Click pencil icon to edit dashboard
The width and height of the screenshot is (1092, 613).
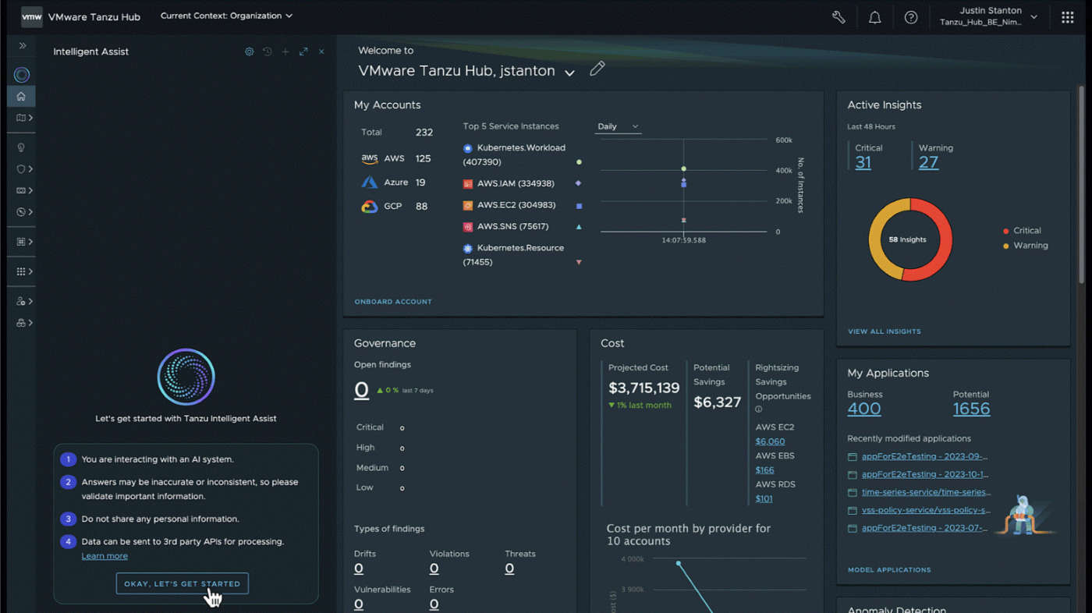597,69
